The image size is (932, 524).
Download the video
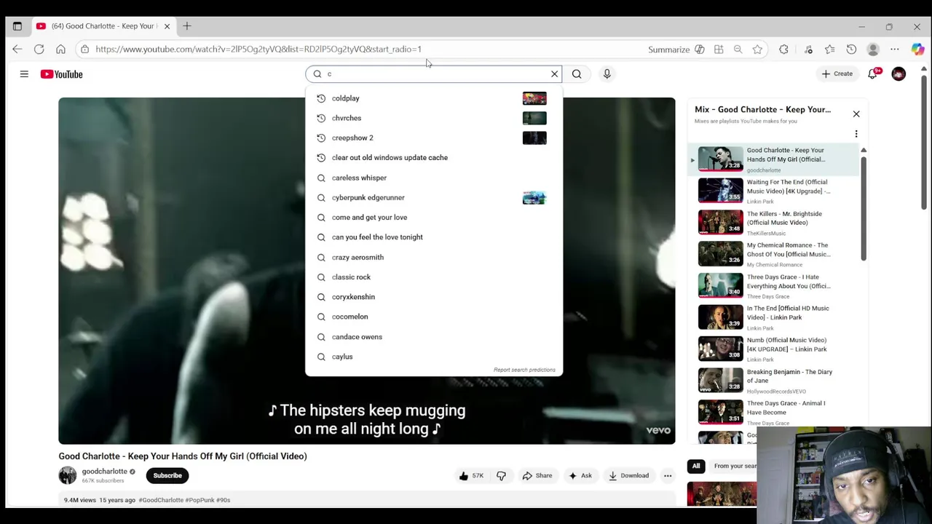click(x=628, y=475)
